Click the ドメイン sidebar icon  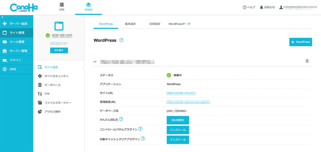pyautogui.click(x=4, y=60)
